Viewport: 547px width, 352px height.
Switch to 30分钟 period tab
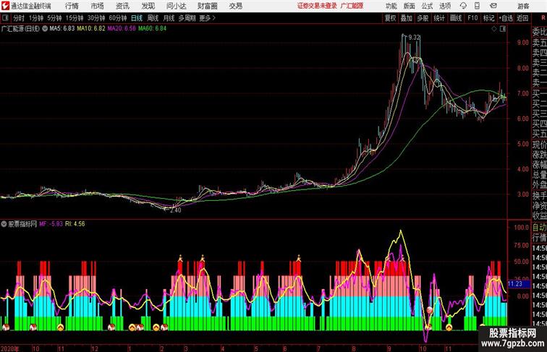(96, 18)
